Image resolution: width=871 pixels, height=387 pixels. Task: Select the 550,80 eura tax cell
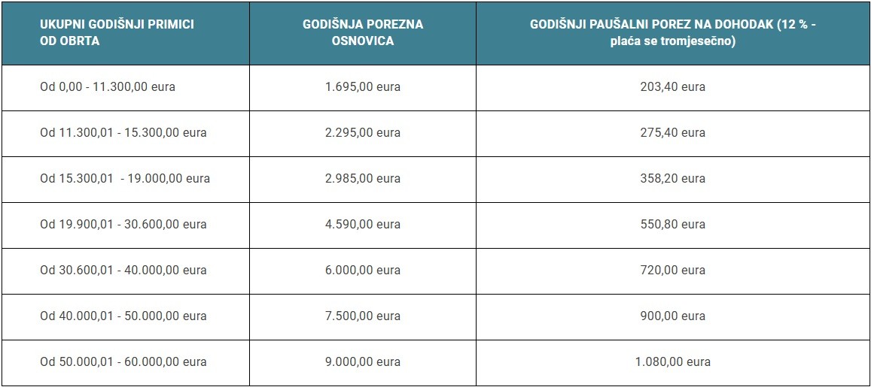tap(672, 224)
